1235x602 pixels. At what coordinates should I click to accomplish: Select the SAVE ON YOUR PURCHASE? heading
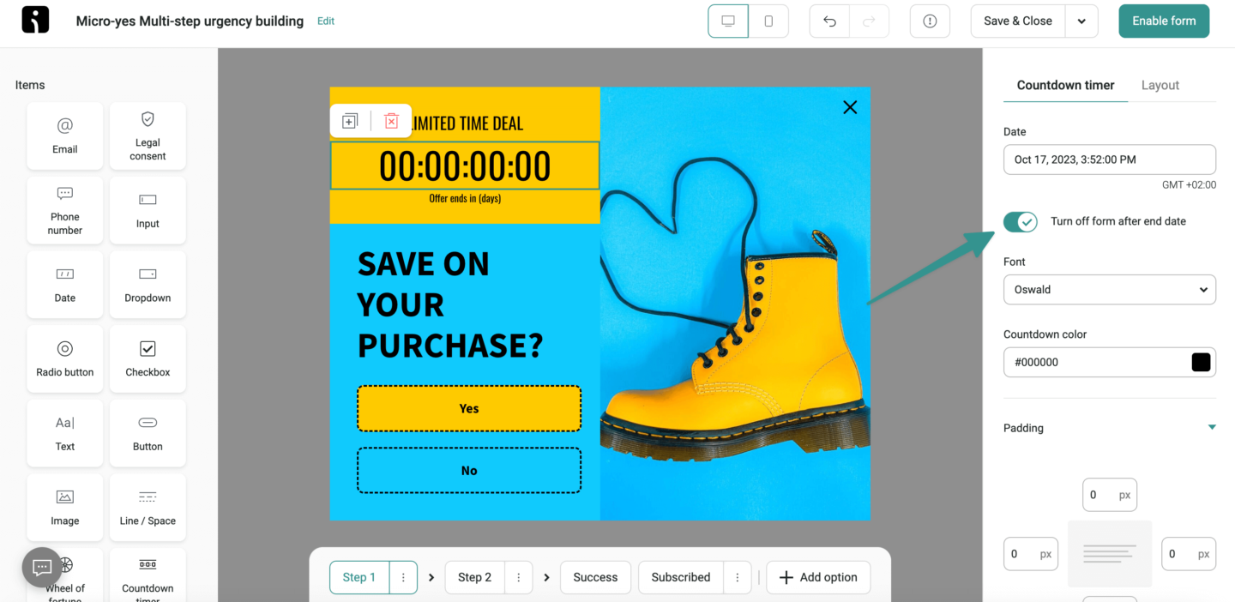pos(450,304)
